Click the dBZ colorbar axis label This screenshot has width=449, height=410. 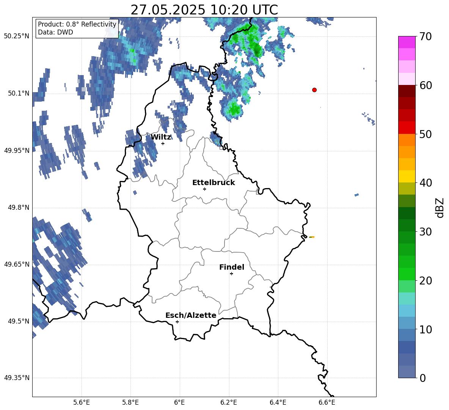440,207
